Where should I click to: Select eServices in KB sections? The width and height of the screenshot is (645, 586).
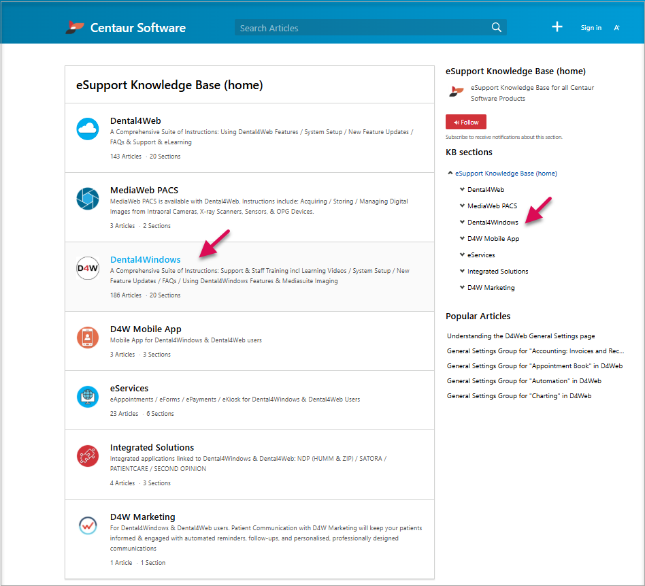(481, 255)
